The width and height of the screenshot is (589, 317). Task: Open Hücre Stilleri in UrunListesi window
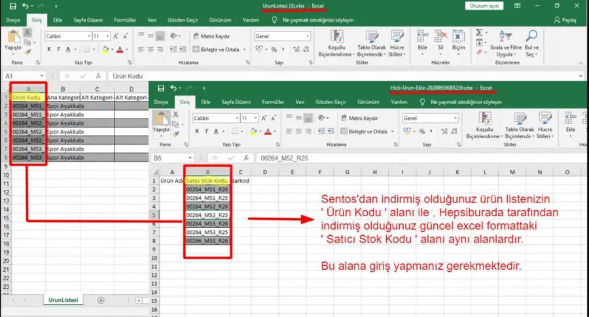pyautogui.click(x=397, y=43)
